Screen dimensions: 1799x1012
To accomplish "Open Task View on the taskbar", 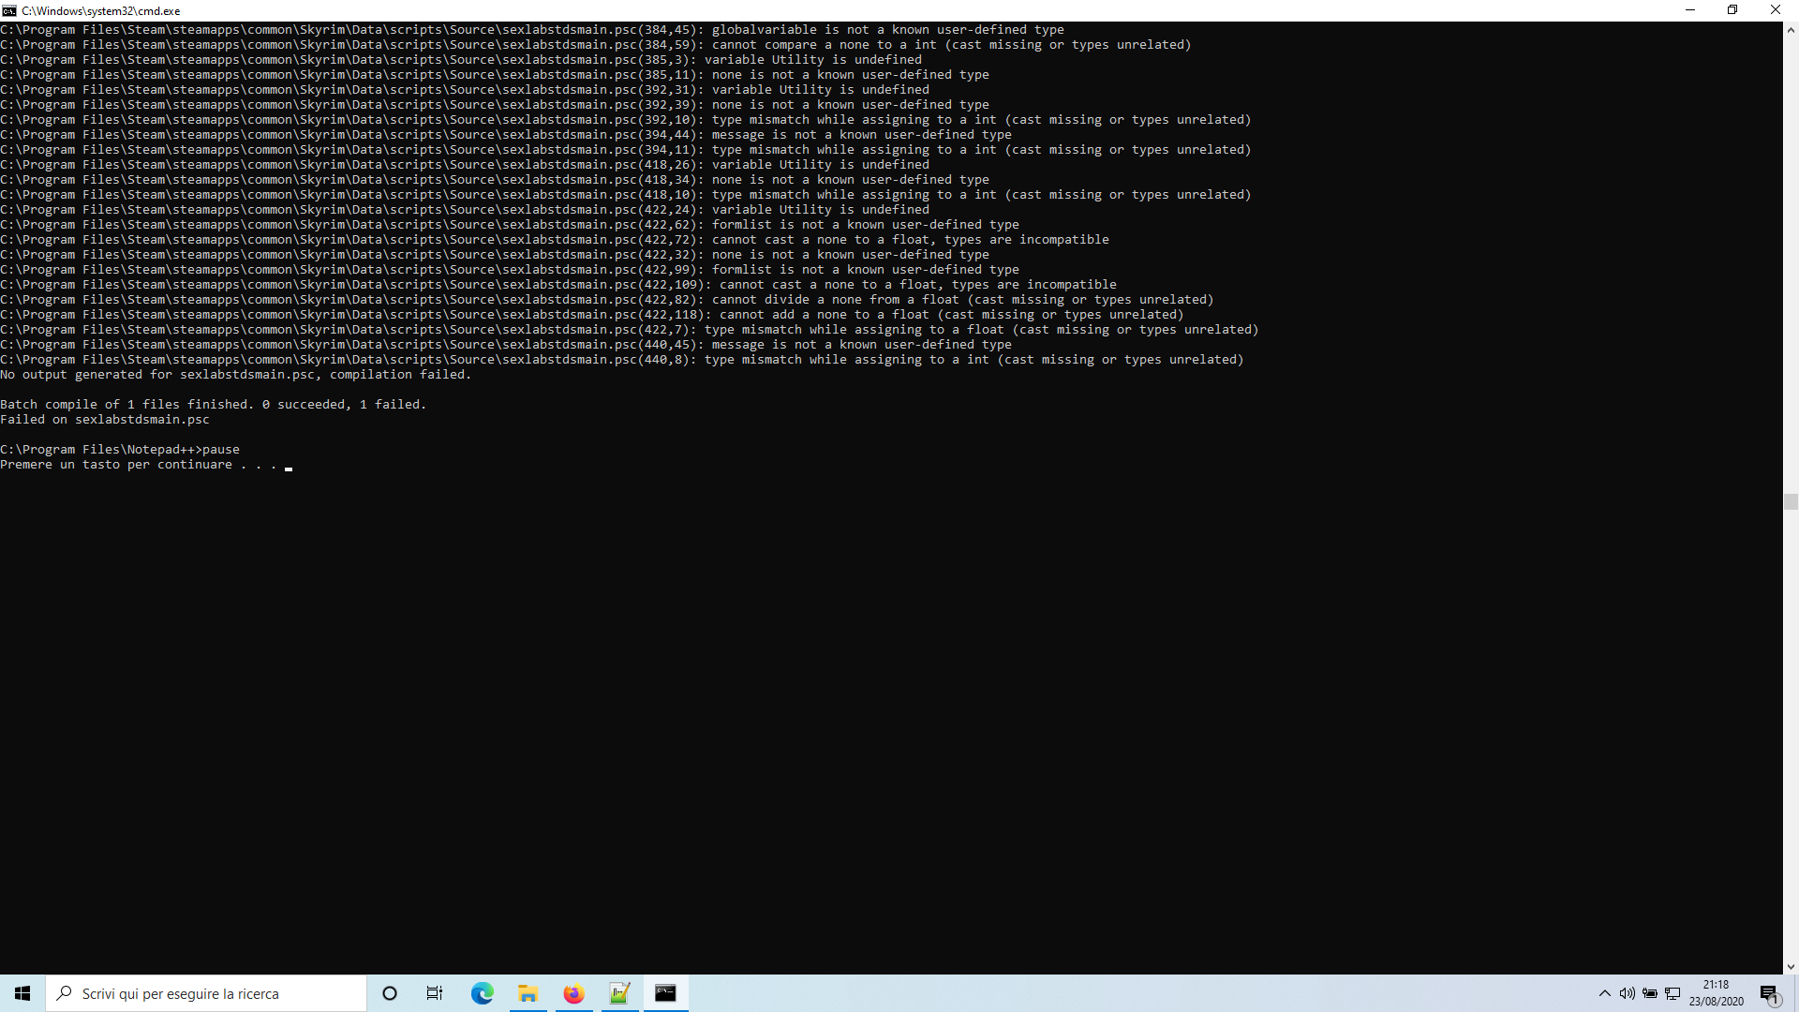I will tap(435, 993).
